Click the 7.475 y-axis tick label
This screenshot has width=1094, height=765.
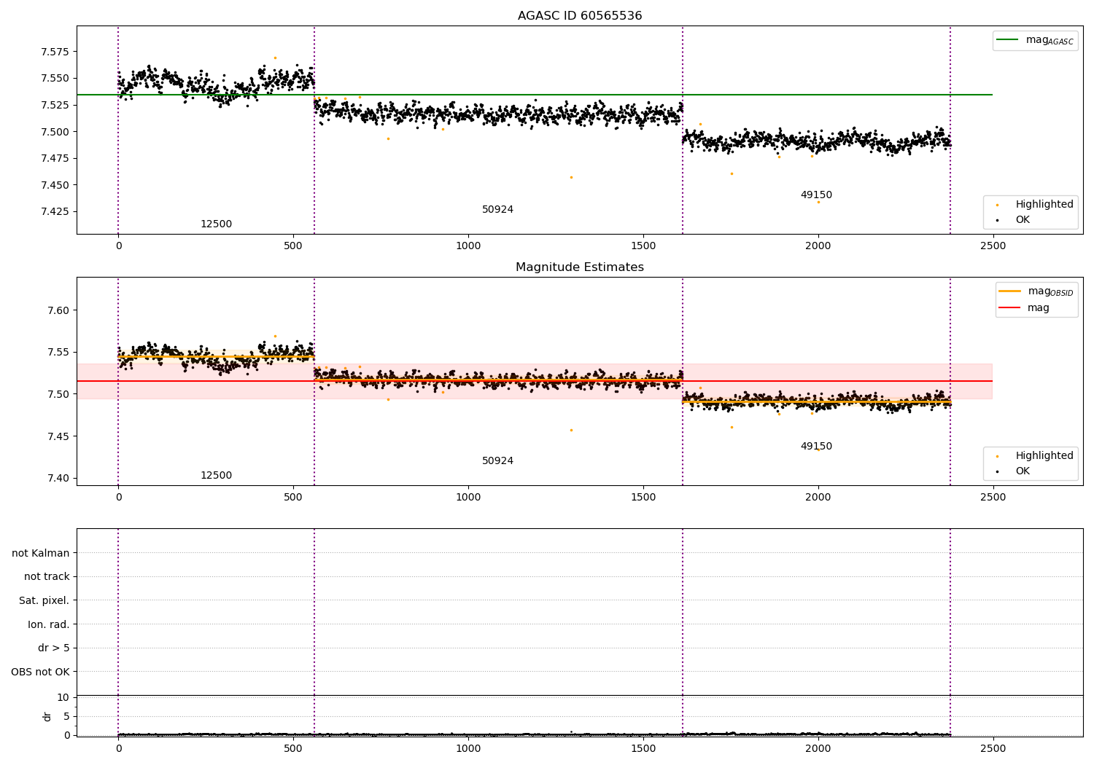tap(55, 158)
